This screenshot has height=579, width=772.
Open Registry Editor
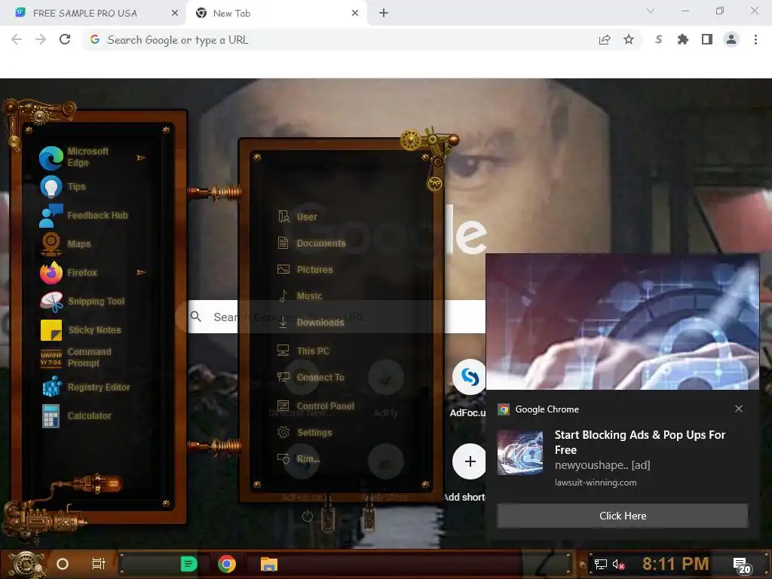[x=85, y=387]
